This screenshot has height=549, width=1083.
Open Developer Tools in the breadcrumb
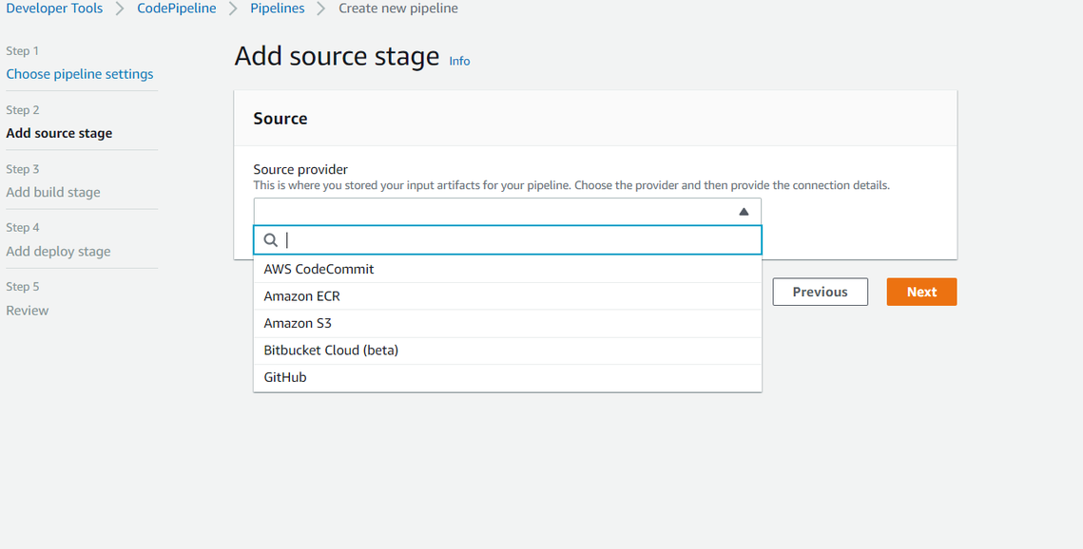click(x=54, y=9)
